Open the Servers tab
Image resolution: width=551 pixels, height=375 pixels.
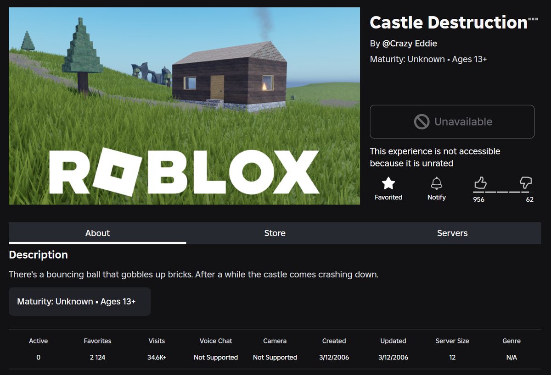coord(452,233)
